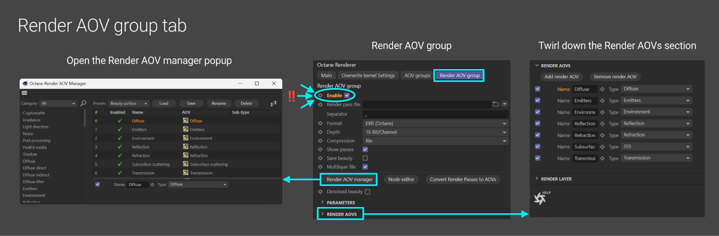
Task: Click the folder icon for Render pass file
Action: pos(496,104)
